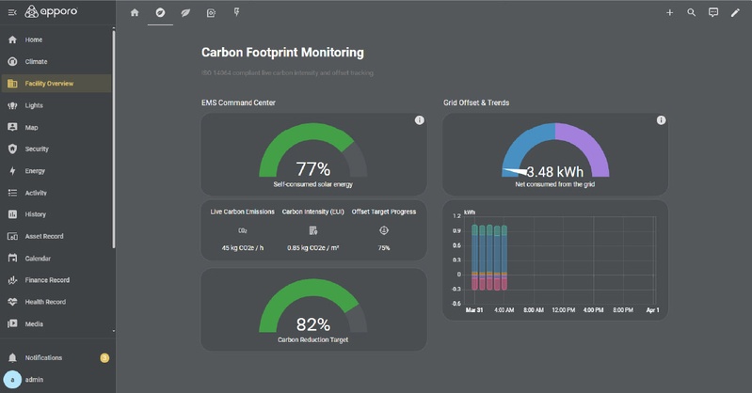Click the 0.85 kg CO2e / m² value
This screenshot has width=752, height=393.
click(x=313, y=248)
